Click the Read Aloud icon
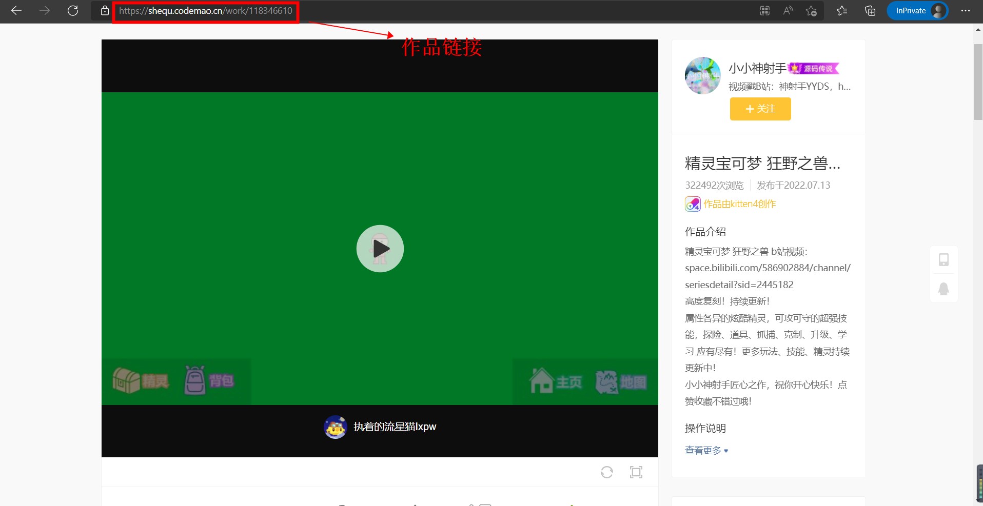Screen dimensions: 983x506 (788, 11)
